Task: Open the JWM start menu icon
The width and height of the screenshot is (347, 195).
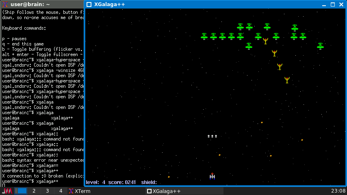Action: 7,191
